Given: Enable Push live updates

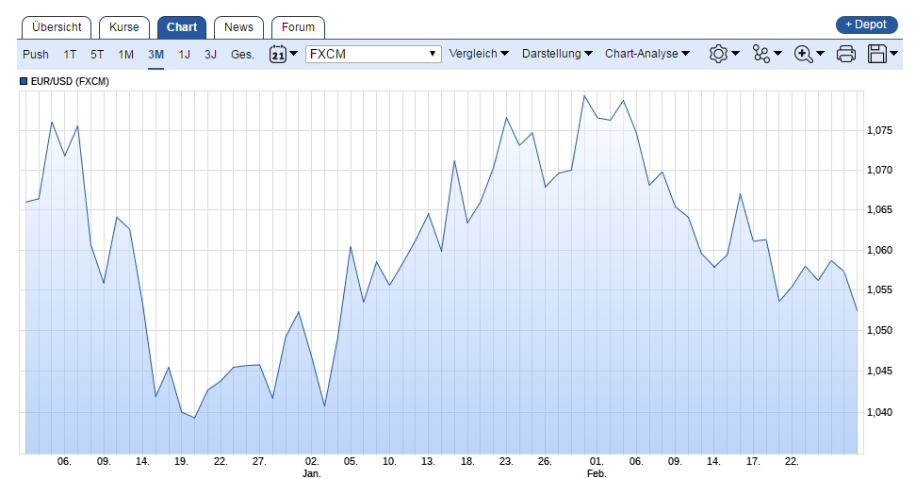Looking at the screenshot, I should click(36, 55).
